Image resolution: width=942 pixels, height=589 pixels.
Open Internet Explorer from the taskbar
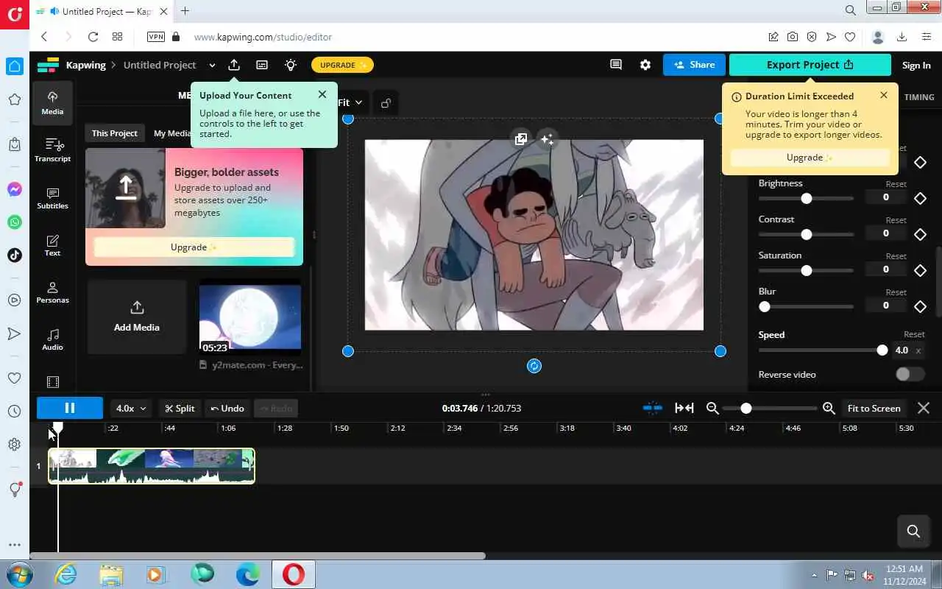(x=65, y=574)
